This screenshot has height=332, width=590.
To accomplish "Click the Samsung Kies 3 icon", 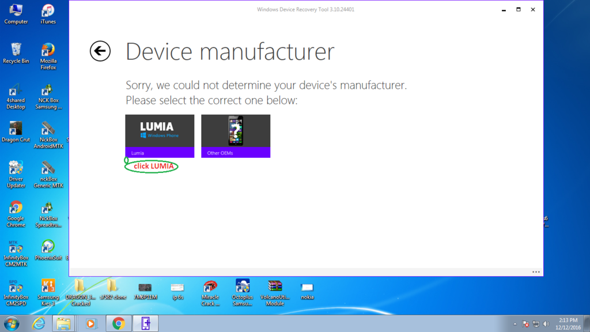I will coord(48,291).
